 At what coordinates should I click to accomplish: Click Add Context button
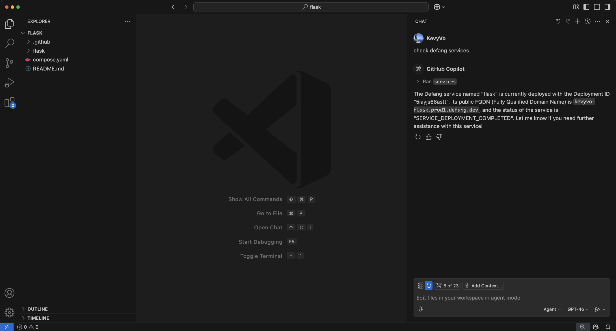483,286
